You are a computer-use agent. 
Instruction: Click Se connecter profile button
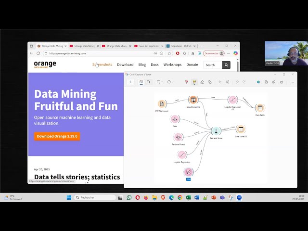click(214, 53)
